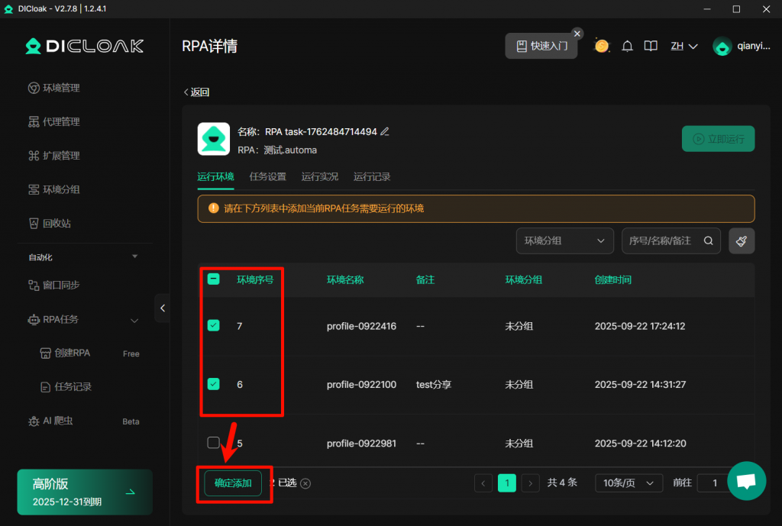Switch to the 运行记录 tab
The width and height of the screenshot is (782, 526).
click(x=372, y=176)
